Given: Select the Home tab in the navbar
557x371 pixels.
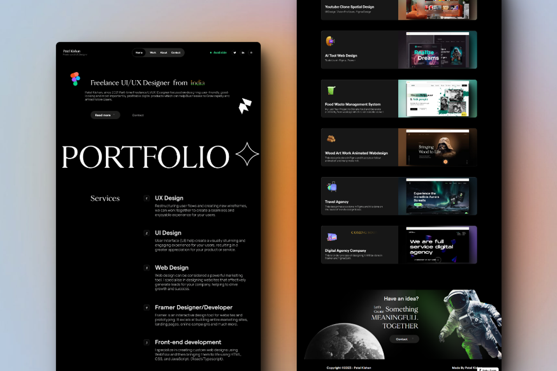Looking at the screenshot, I should [139, 52].
